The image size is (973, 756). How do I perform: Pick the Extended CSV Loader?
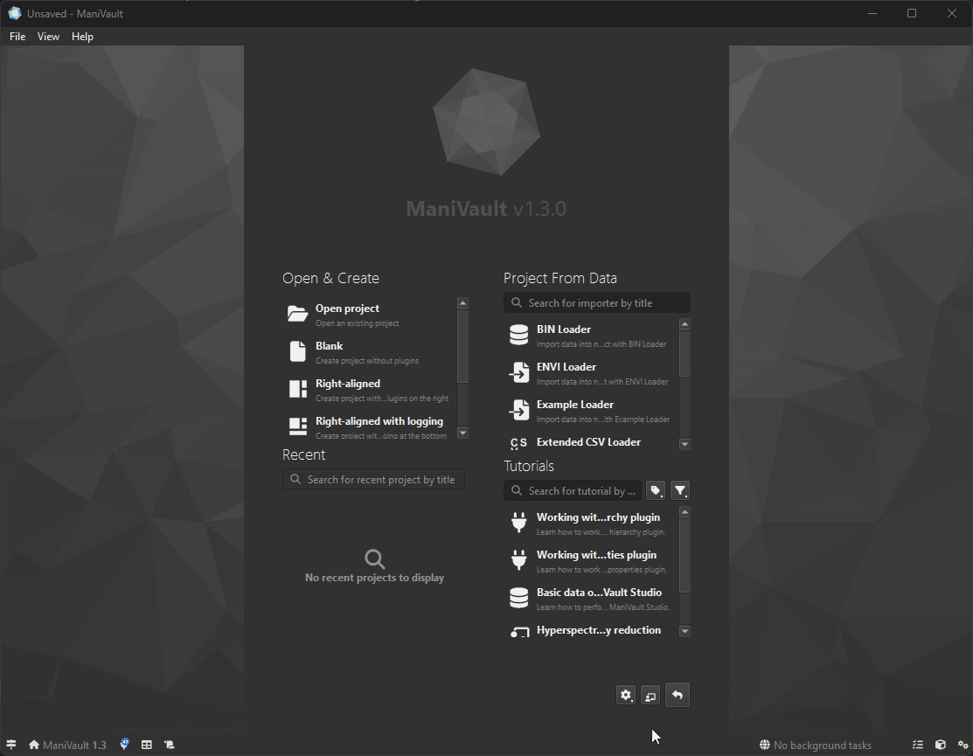(591, 442)
